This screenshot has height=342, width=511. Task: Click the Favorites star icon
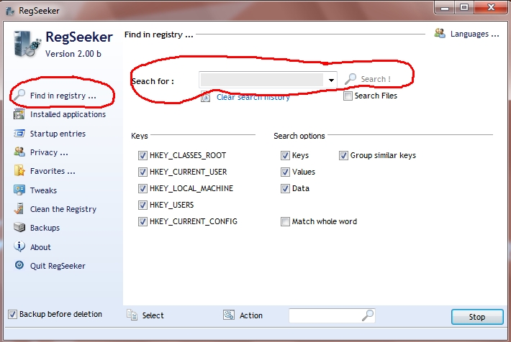pyautogui.click(x=19, y=170)
